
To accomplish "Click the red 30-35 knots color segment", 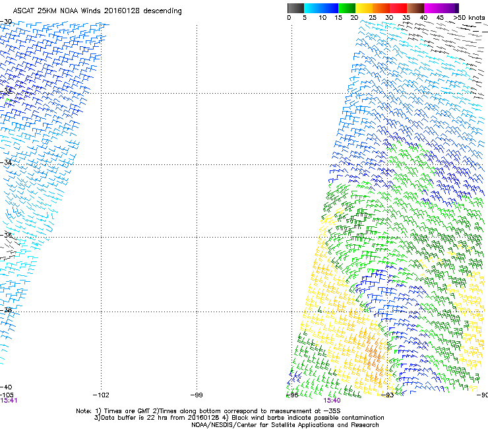I will pos(398,8).
